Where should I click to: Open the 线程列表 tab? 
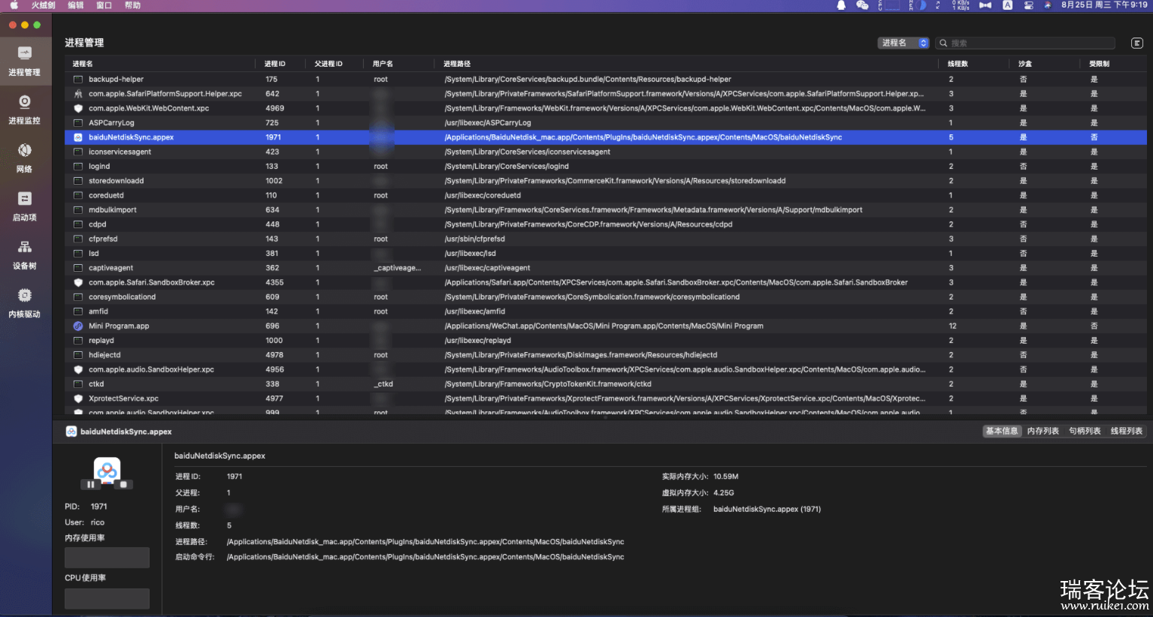pyautogui.click(x=1126, y=431)
